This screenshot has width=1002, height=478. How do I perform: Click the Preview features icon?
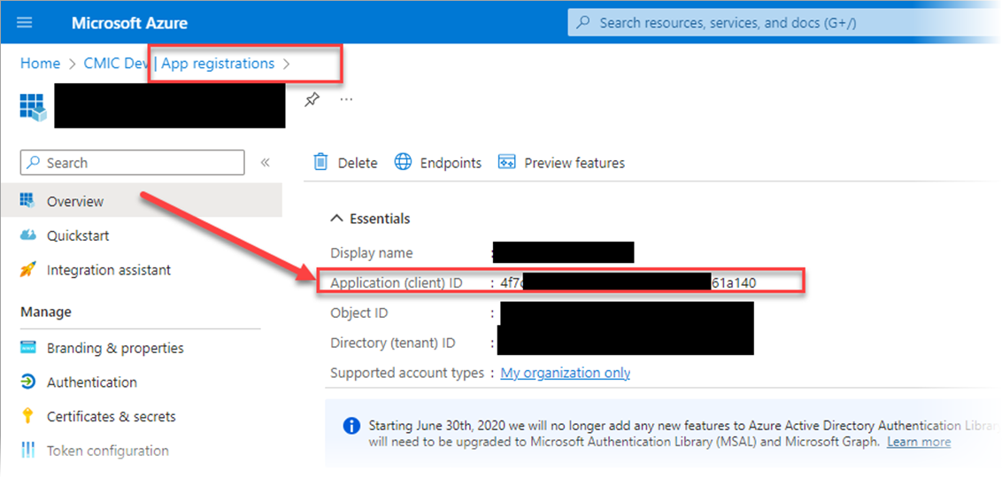click(x=506, y=162)
